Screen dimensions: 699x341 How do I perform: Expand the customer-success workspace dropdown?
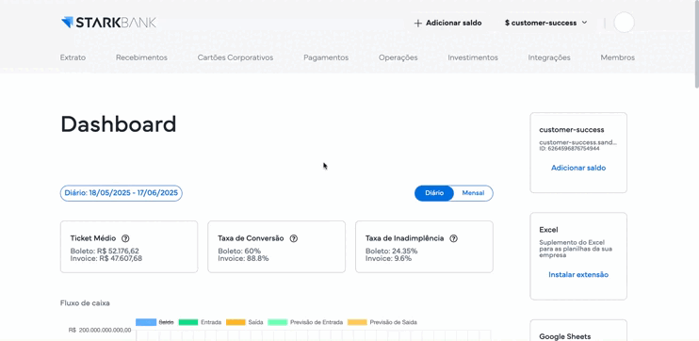(546, 23)
